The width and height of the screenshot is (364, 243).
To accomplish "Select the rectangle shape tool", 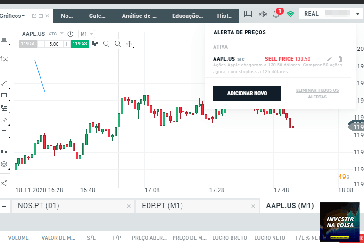I will (4, 95).
